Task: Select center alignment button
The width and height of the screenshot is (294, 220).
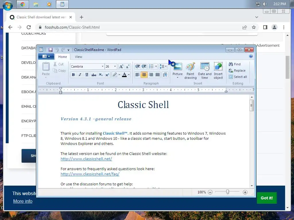Action: click(x=144, y=75)
